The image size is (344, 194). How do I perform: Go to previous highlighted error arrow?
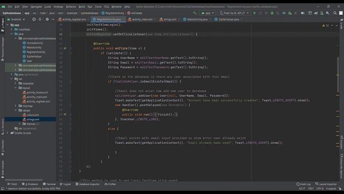click(x=332, y=25)
